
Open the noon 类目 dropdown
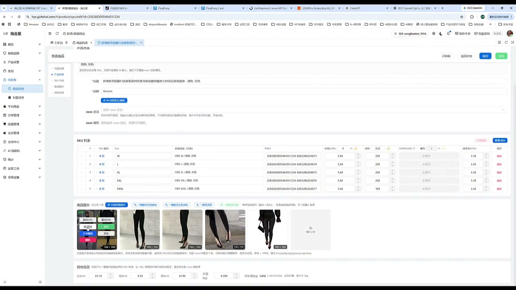(304, 110)
